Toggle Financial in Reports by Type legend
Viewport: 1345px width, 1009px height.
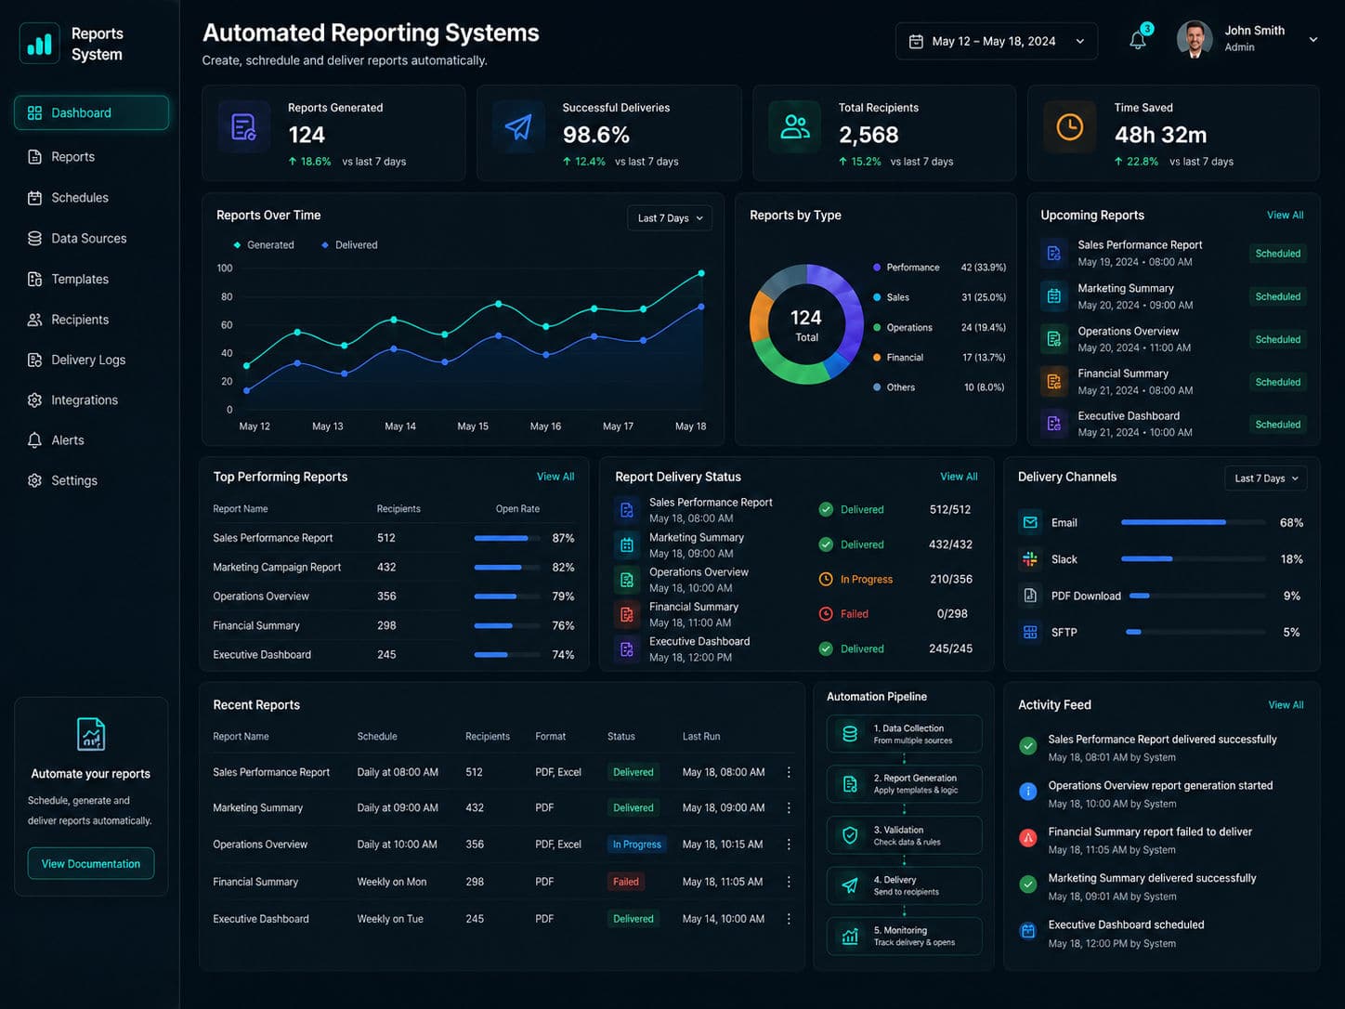[x=898, y=358]
